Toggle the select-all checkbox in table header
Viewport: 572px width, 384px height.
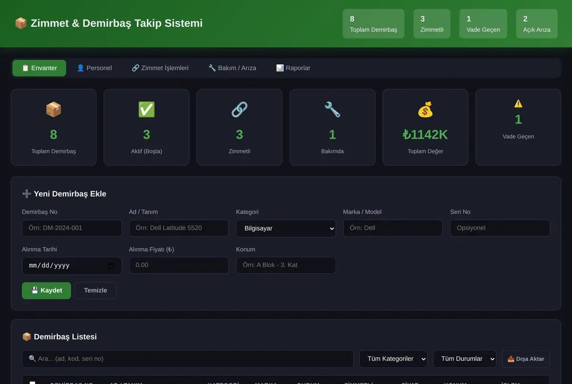coord(32,383)
